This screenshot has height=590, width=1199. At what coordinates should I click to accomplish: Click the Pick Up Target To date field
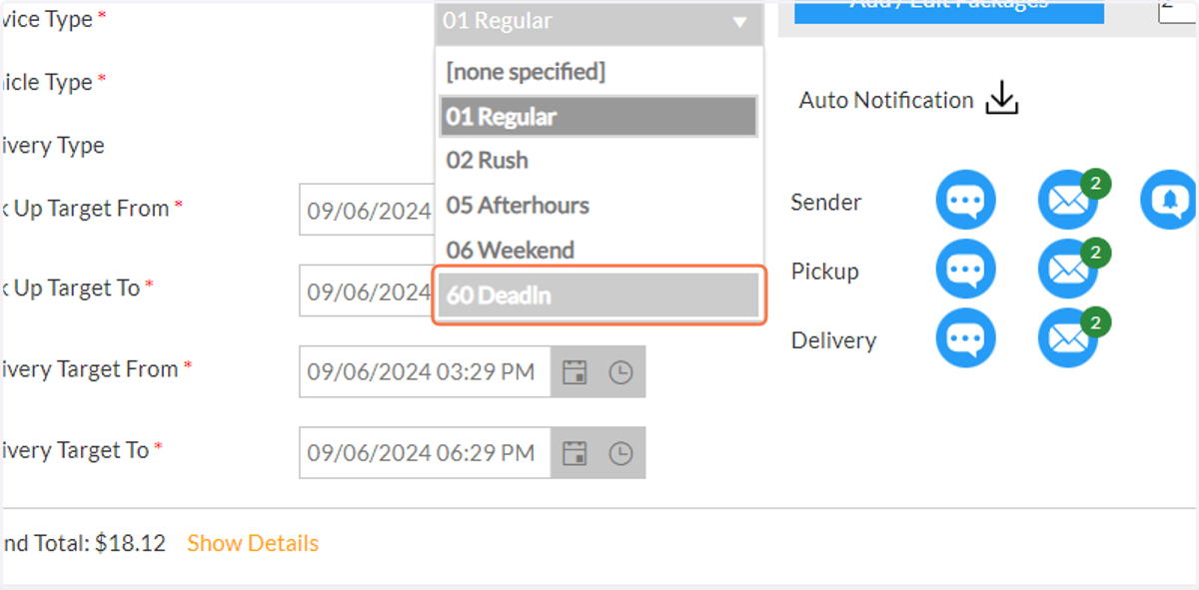367,292
